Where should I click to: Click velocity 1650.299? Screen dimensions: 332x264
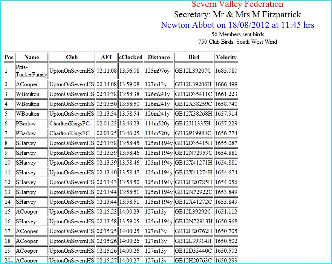tap(226, 260)
